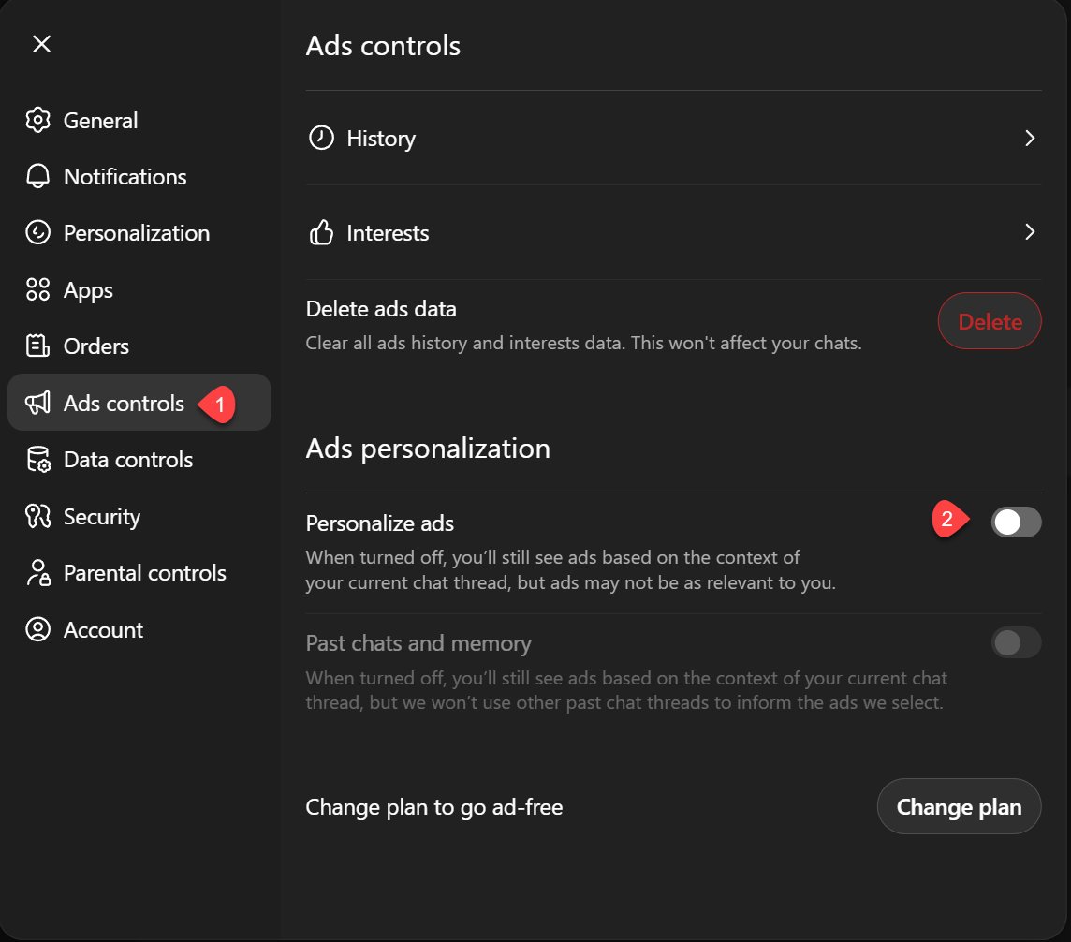Screen dimensions: 1071x942
Task: Click the Security key icon
Action: click(37, 517)
